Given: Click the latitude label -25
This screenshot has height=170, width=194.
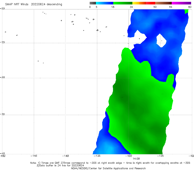Looking at the screenshot, I should tap(2, 42).
